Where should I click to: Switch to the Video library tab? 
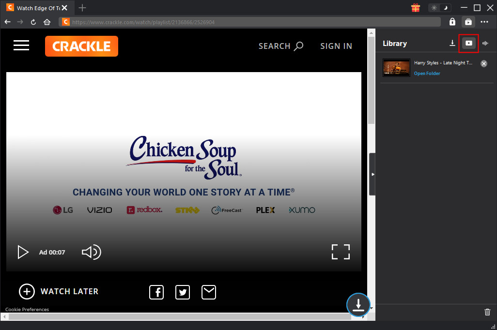pos(468,43)
